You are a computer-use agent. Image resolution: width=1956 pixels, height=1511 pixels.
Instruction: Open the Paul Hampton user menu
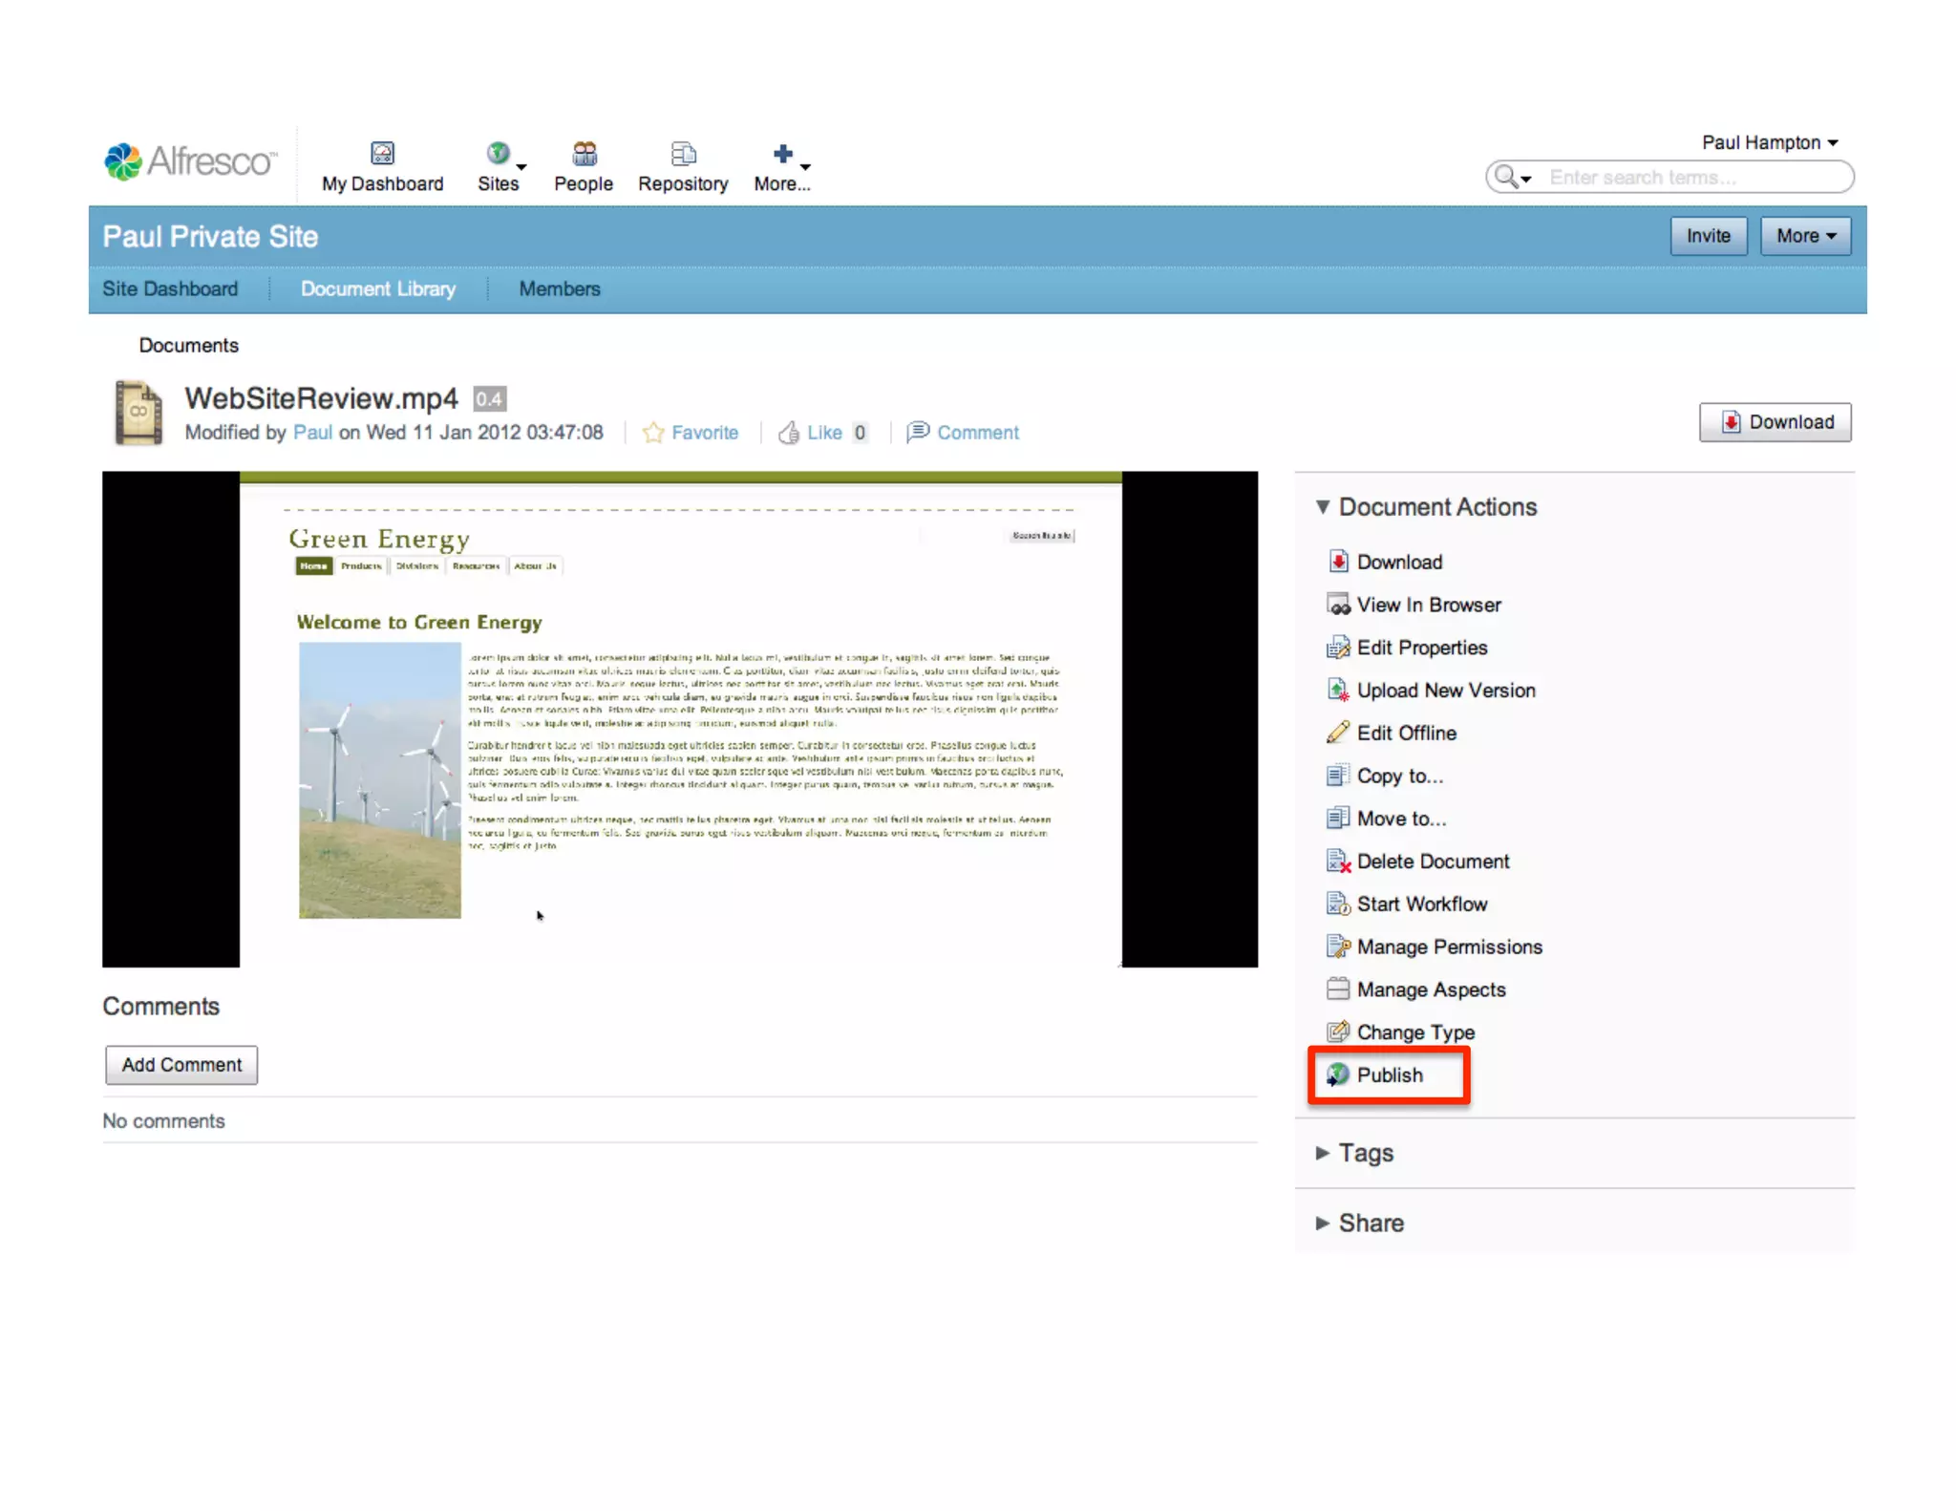pos(1769,142)
